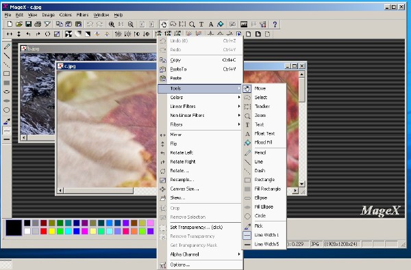Activate the b.jpg window title bar
Image resolution: width=411 pixels, height=270 pixels.
pos(88,49)
